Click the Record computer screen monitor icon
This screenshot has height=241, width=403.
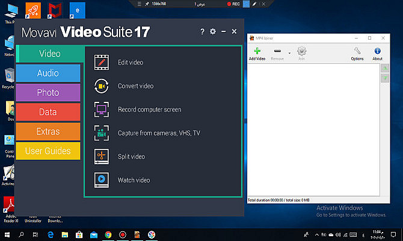pos(102,110)
